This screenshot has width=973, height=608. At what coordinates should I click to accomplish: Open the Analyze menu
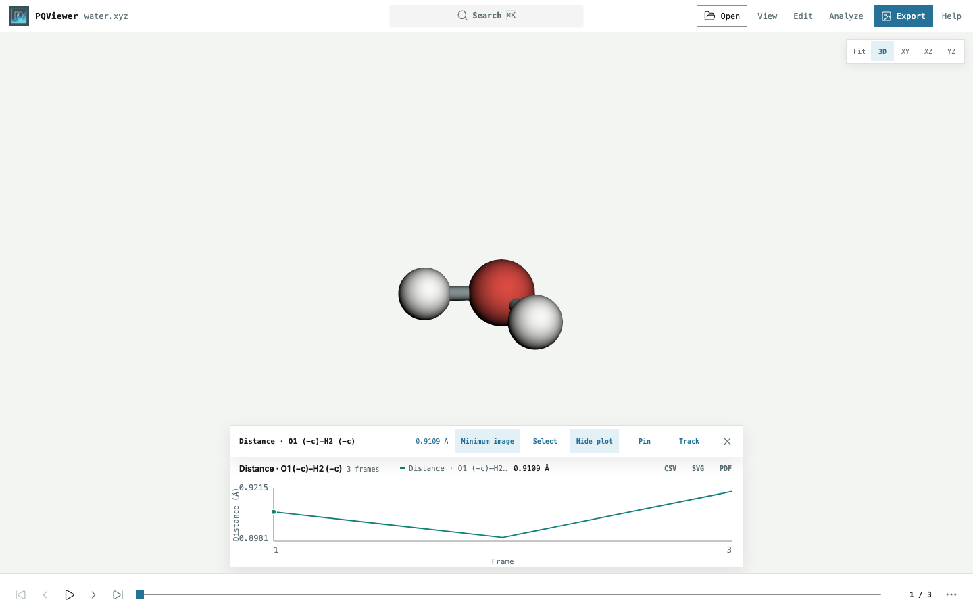click(846, 16)
